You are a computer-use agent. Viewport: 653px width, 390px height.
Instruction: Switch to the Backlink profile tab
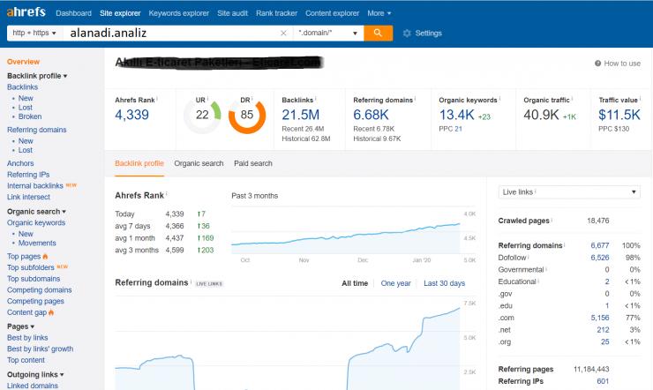tap(139, 163)
